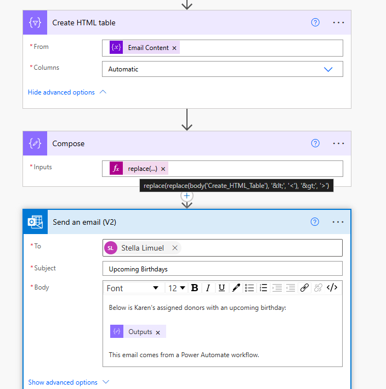The width and height of the screenshot is (386, 389).
Task: Expand Show advanced options in email action
Action: pyautogui.click(x=69, y=382)
